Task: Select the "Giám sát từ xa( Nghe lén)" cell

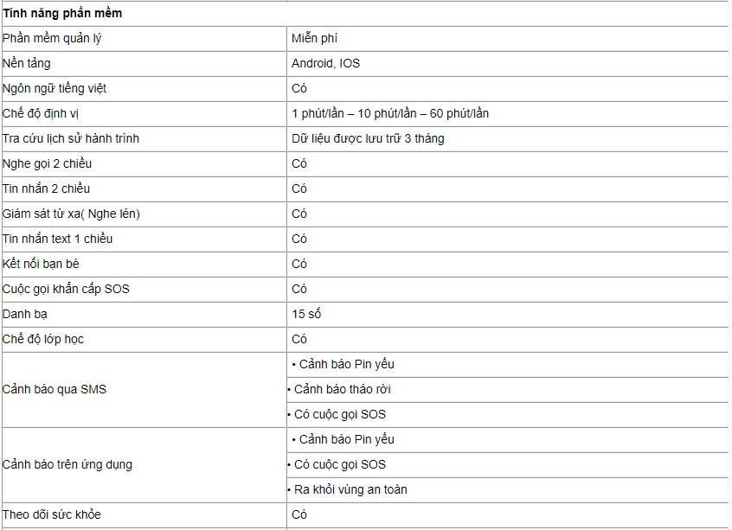Action: click(71, 214)
